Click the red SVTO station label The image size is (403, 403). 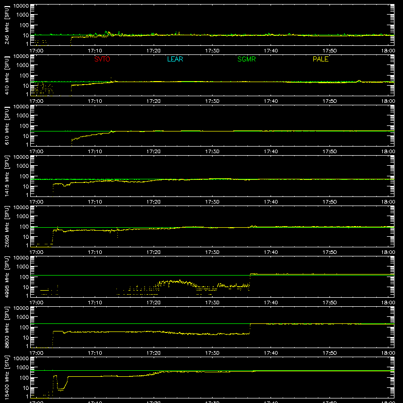[102, 59]
